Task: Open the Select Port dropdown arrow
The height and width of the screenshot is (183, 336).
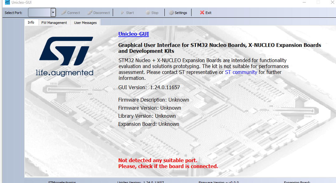Action: tap(53, 12)
